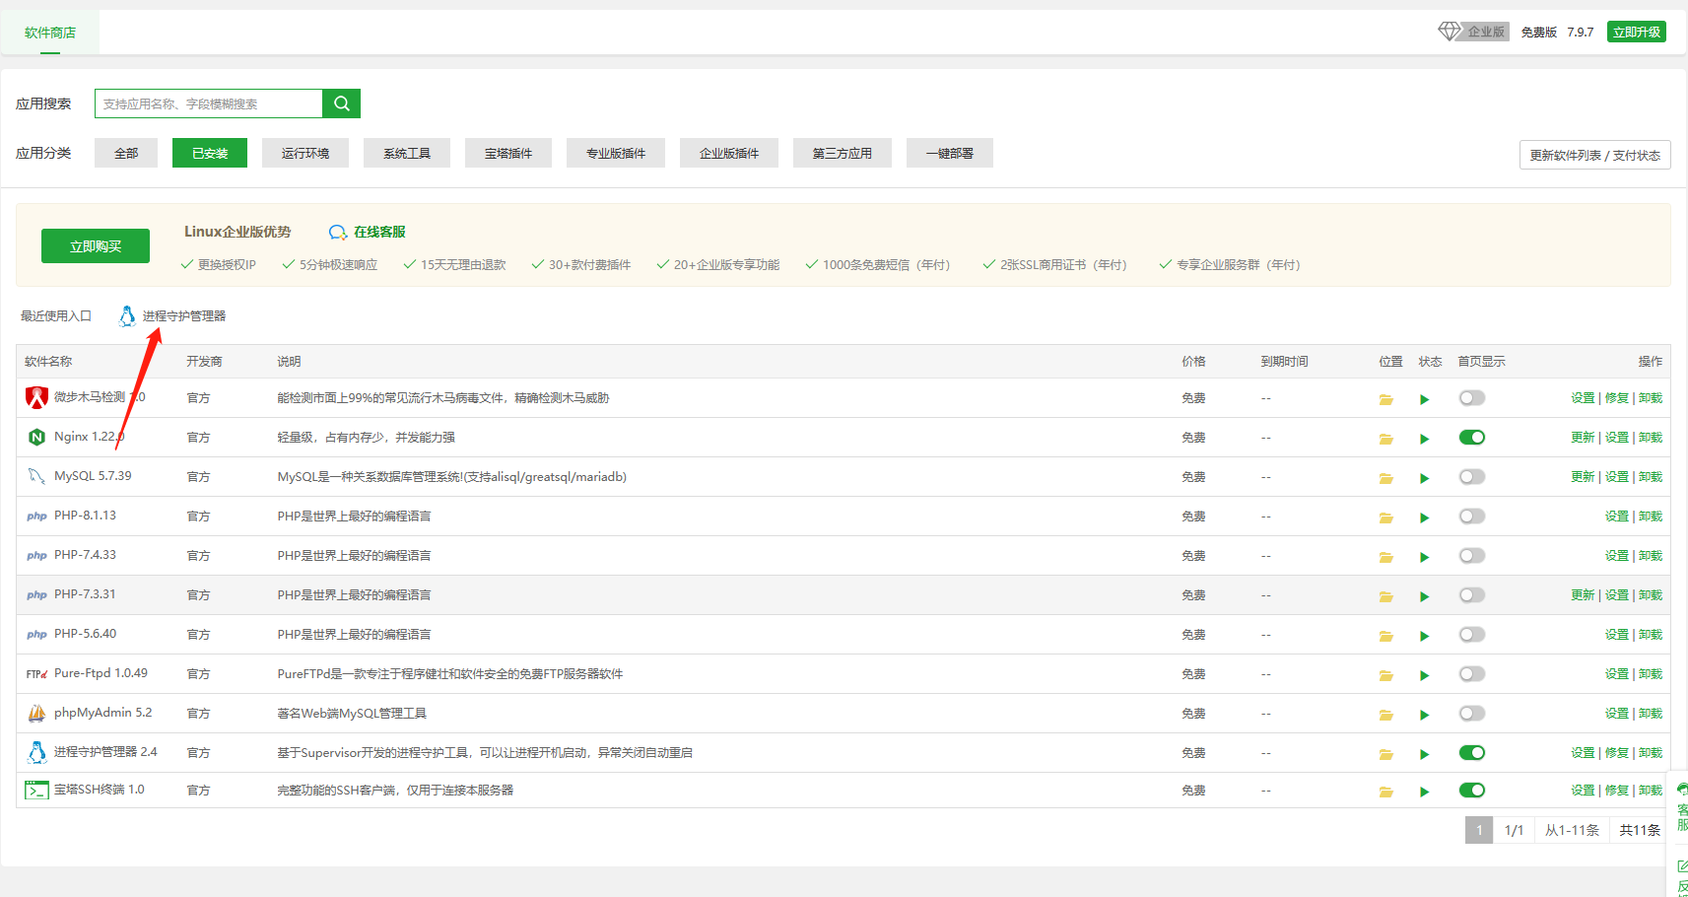Click the play status icon for PHP-8.1.13
Image resolution: width=1688 pixels, height=897 pixels.
coord(1425,517)
